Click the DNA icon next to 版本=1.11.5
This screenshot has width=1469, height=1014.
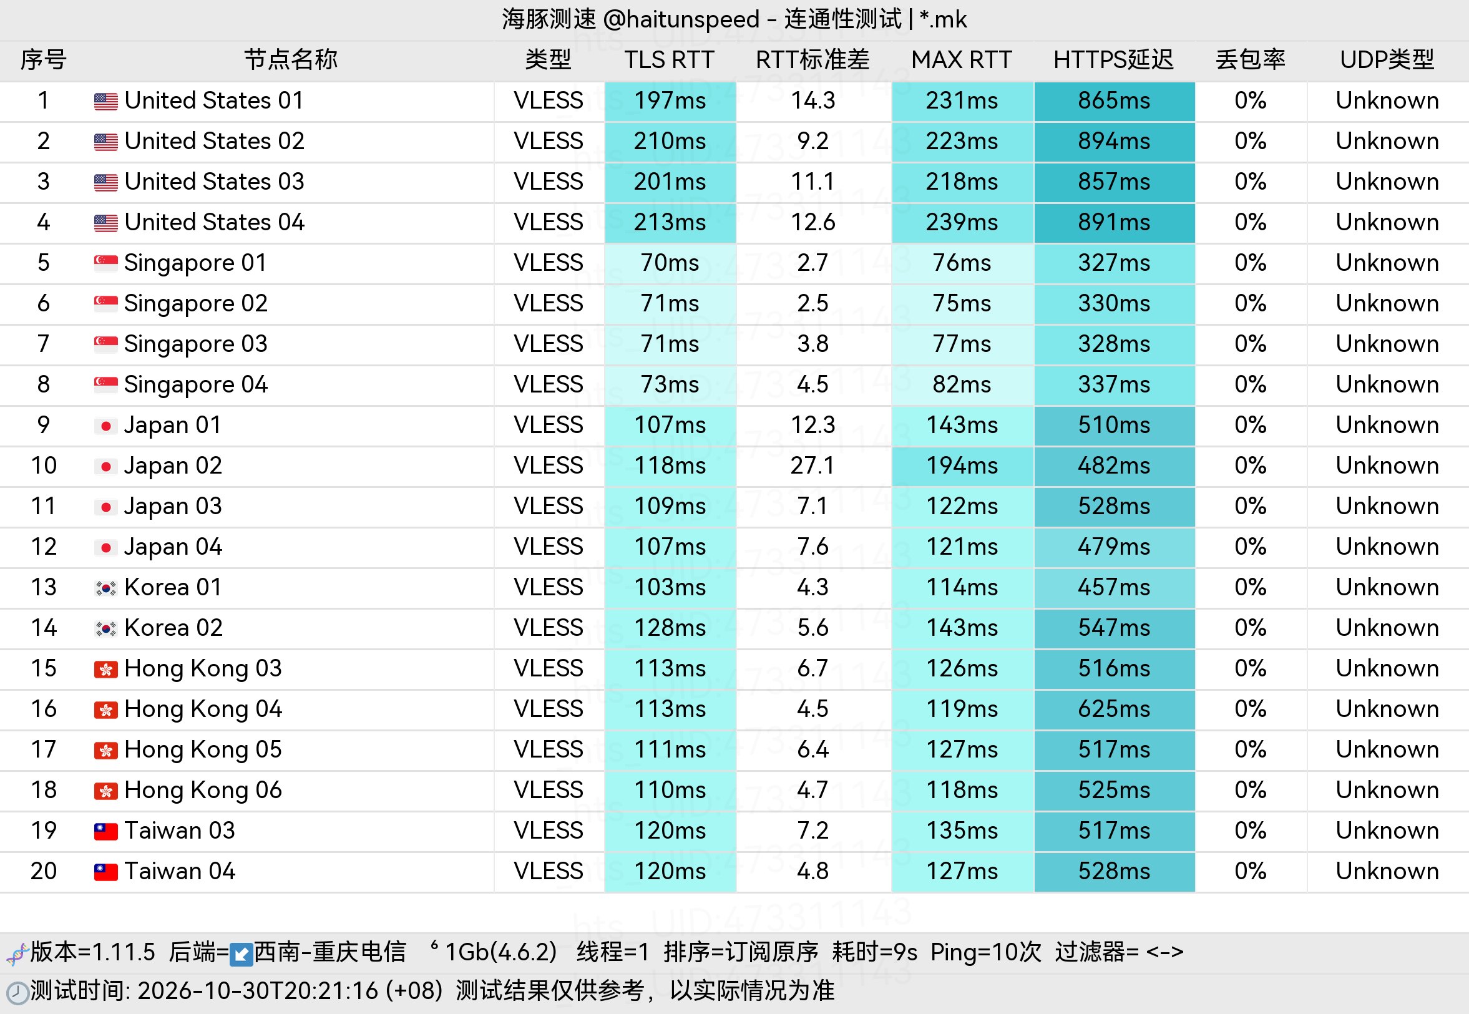17,953
